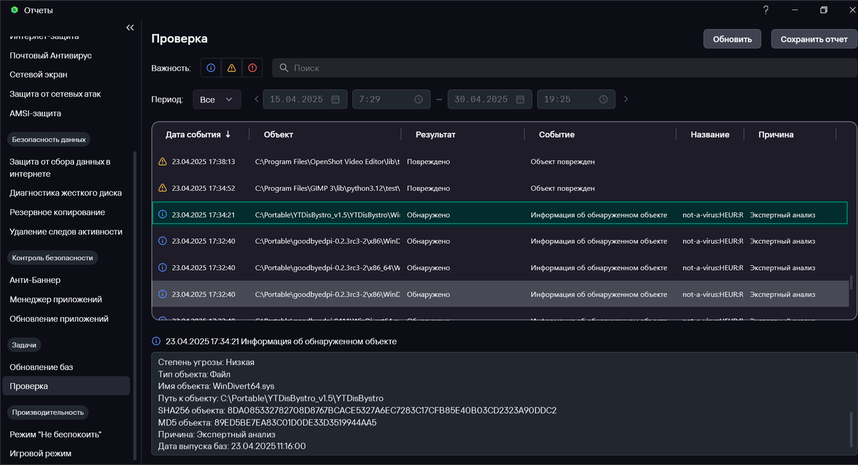Go to next period arrow

626,99
